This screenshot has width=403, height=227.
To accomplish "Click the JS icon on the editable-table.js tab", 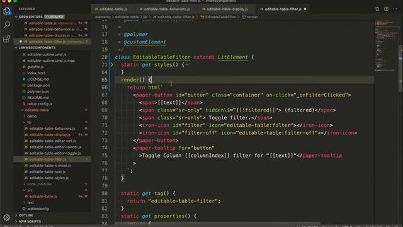I will pos(96,9).
